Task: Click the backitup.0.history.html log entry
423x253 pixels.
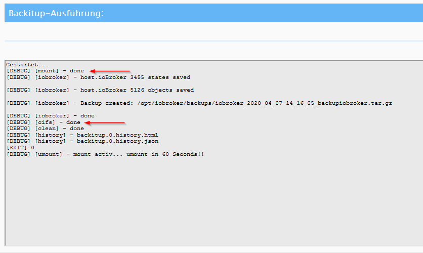Action: pos(117,135)
